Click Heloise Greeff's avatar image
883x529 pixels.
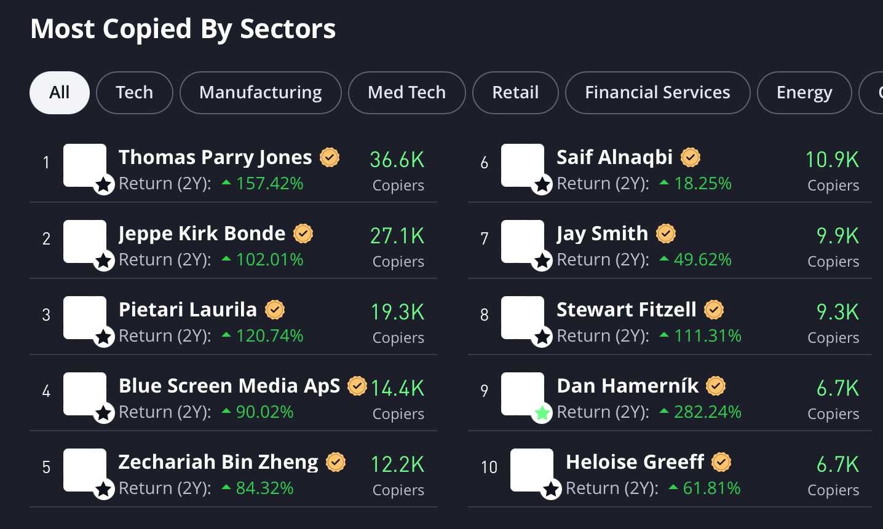click(x=532, y=469)
